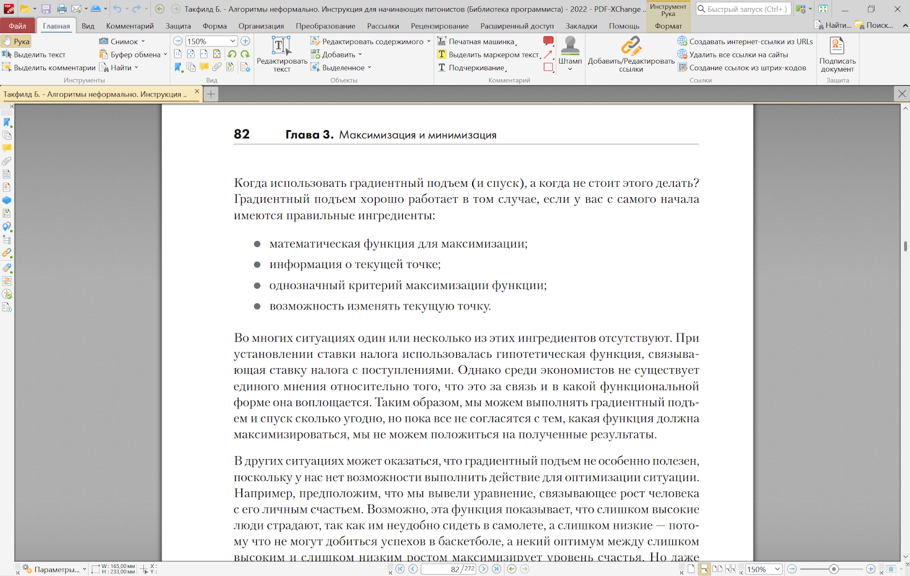Viewport: 910px width, 576px height.
Task: Click Create web links from URLs button
Action: click(745, 41)
